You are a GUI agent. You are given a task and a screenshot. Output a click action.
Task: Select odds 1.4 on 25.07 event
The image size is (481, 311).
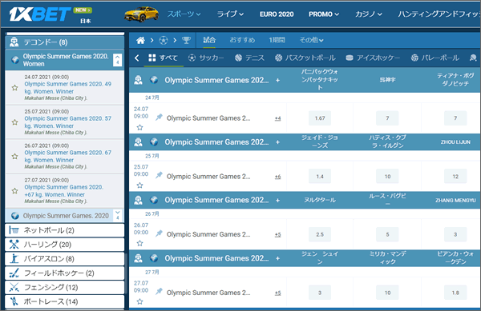click(x=320, y=176)
